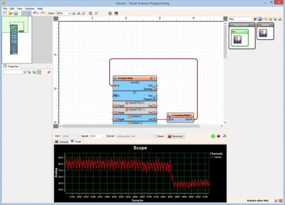Toggle the component tools icon on Arduino Nano
This screenshot has height=205, width=285.
[x=151, y=78]
